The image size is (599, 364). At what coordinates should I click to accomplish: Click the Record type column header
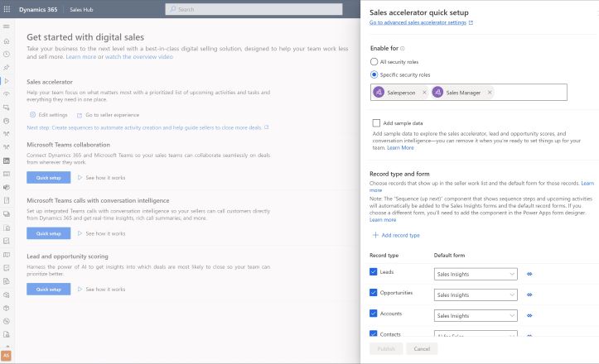click(384, 256)
